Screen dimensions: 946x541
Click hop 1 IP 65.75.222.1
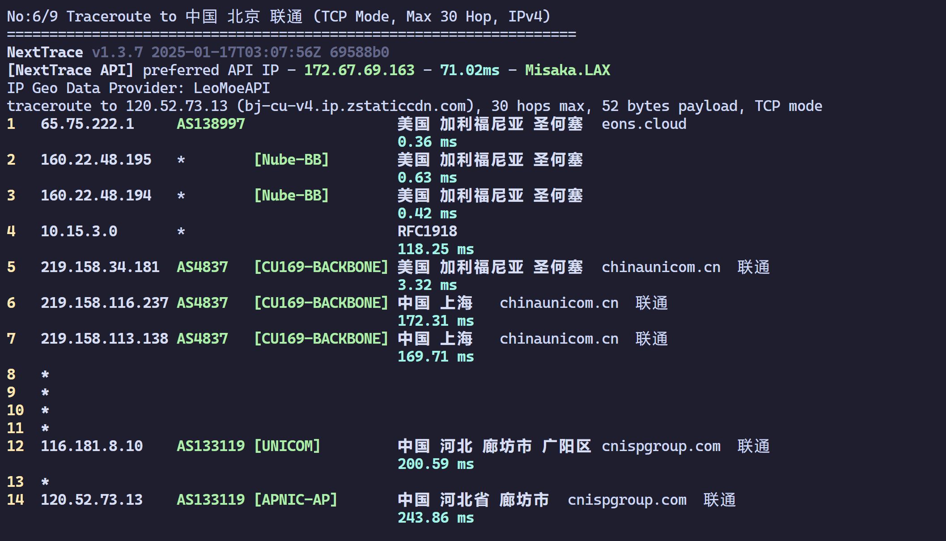87,124
